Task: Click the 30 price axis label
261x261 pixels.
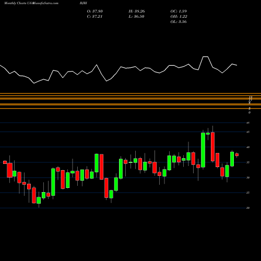Action: pyautogui.click(x=248, y=177)
